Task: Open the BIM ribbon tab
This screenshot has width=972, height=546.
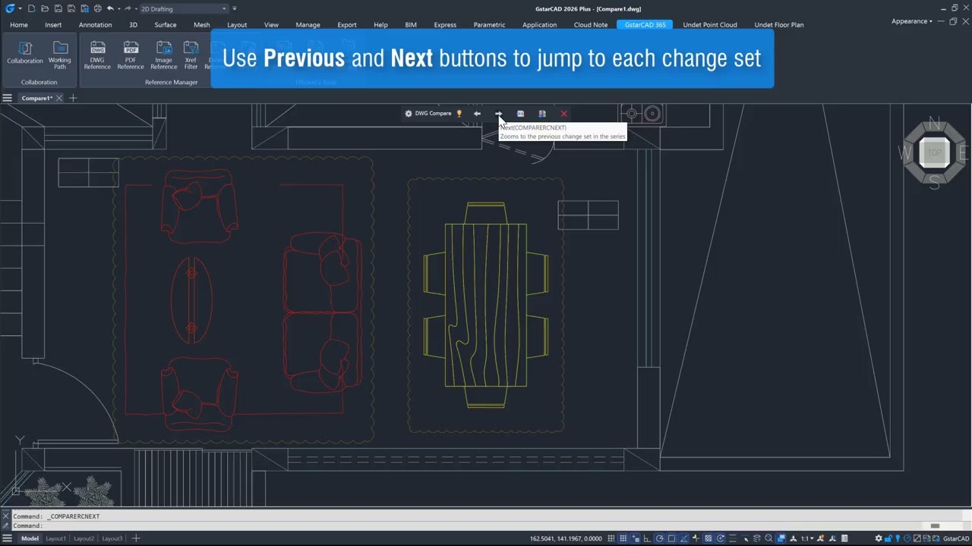Action: 411,25
